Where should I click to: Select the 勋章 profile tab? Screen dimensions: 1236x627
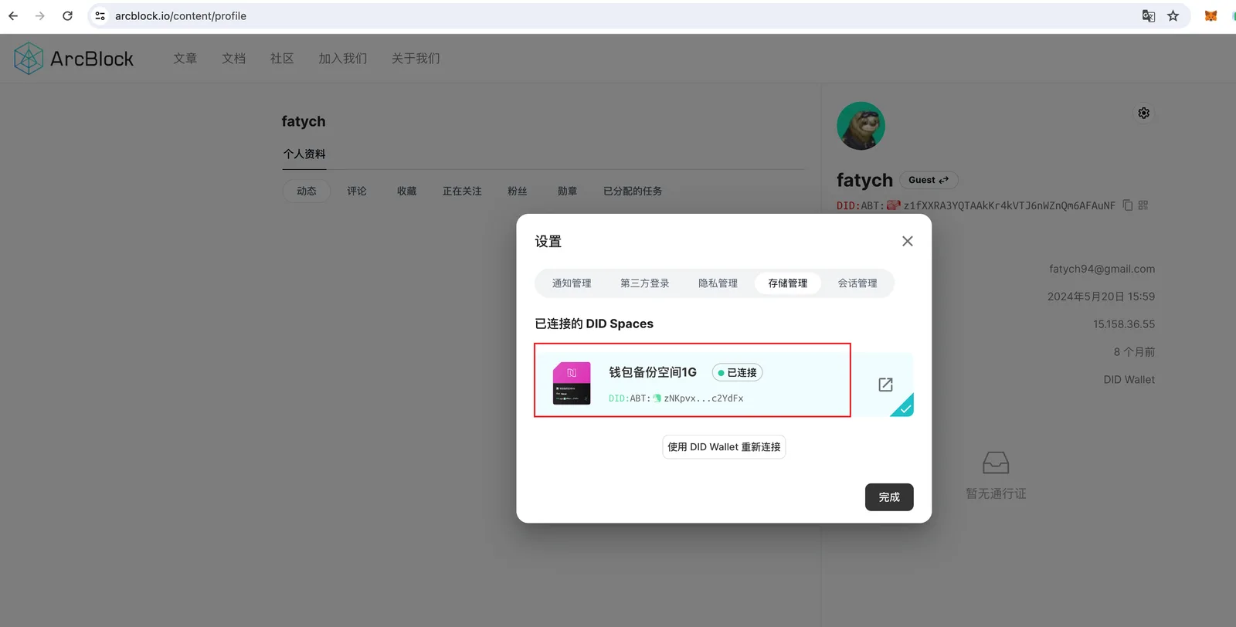pyautogui.click(x=568, y=191)
